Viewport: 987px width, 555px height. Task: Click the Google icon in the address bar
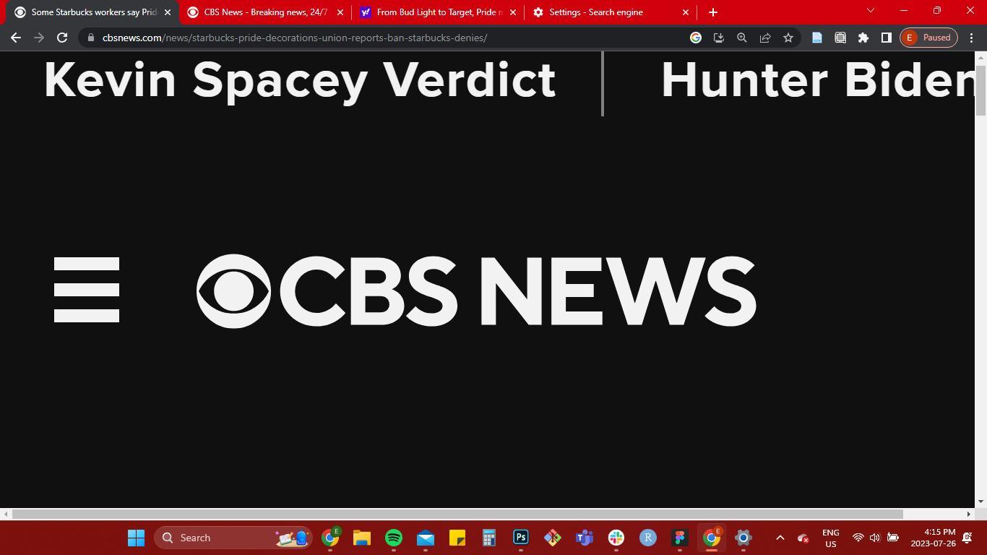click(696, 38)
